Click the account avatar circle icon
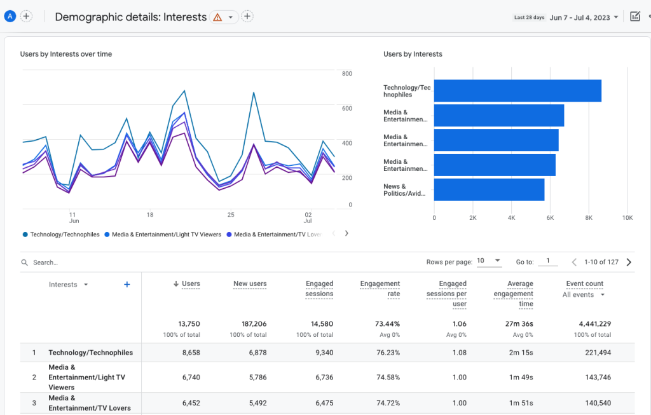The width and height of the screenshot is (651, 415). pyautogui.click(x=10, y=15)
